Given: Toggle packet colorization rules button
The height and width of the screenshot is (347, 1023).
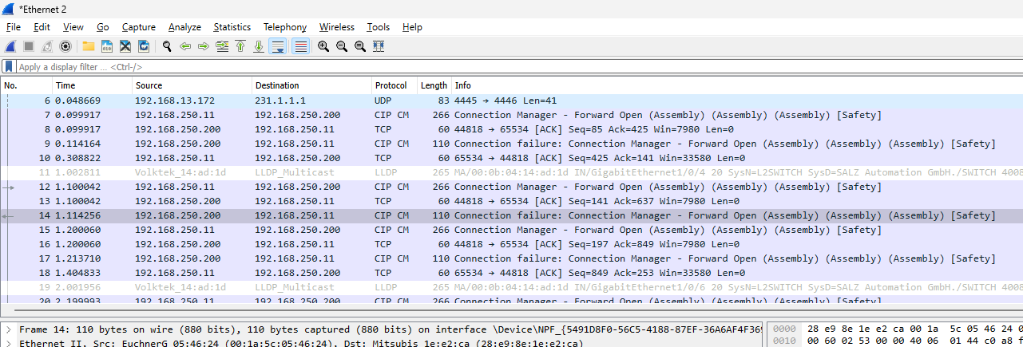Looking at the screenshot, I should [300, 47].
